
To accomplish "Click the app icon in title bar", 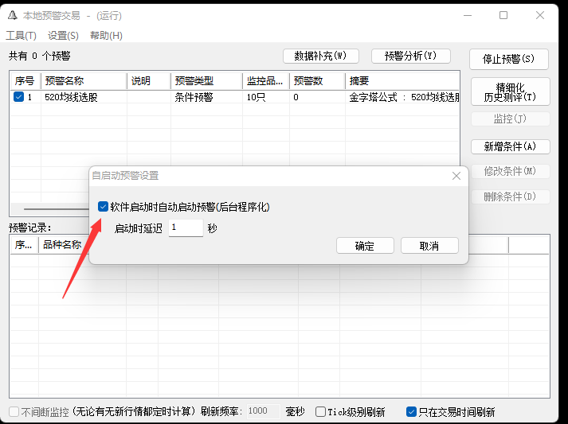I will [11, 15].
